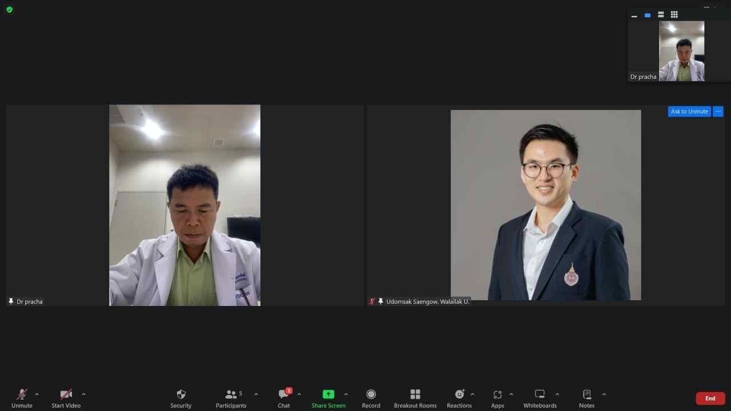Open the Notes tool
The width and height of the screenshot is (731, 411).
[x=587, y=398]
